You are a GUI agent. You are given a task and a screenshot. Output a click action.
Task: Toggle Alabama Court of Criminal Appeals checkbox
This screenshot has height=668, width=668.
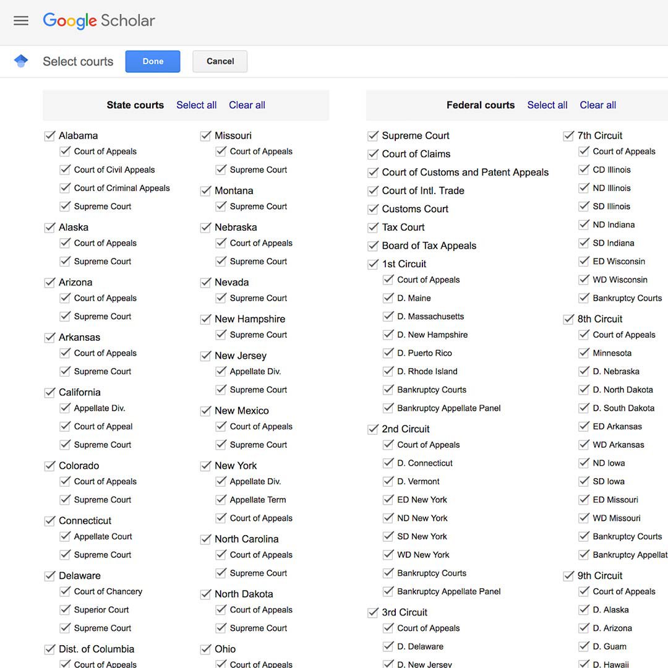[x=65, y=188]
